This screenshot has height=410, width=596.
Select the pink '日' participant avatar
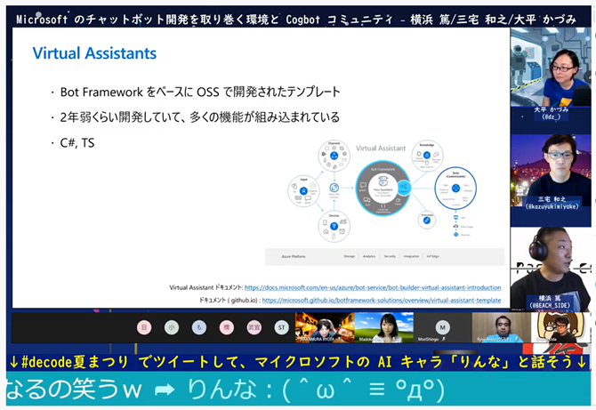pyautogui.click(x=144, y=327)
